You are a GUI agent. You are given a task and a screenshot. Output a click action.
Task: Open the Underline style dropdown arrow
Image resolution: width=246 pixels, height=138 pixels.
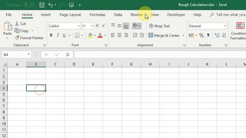click(69, 35)
